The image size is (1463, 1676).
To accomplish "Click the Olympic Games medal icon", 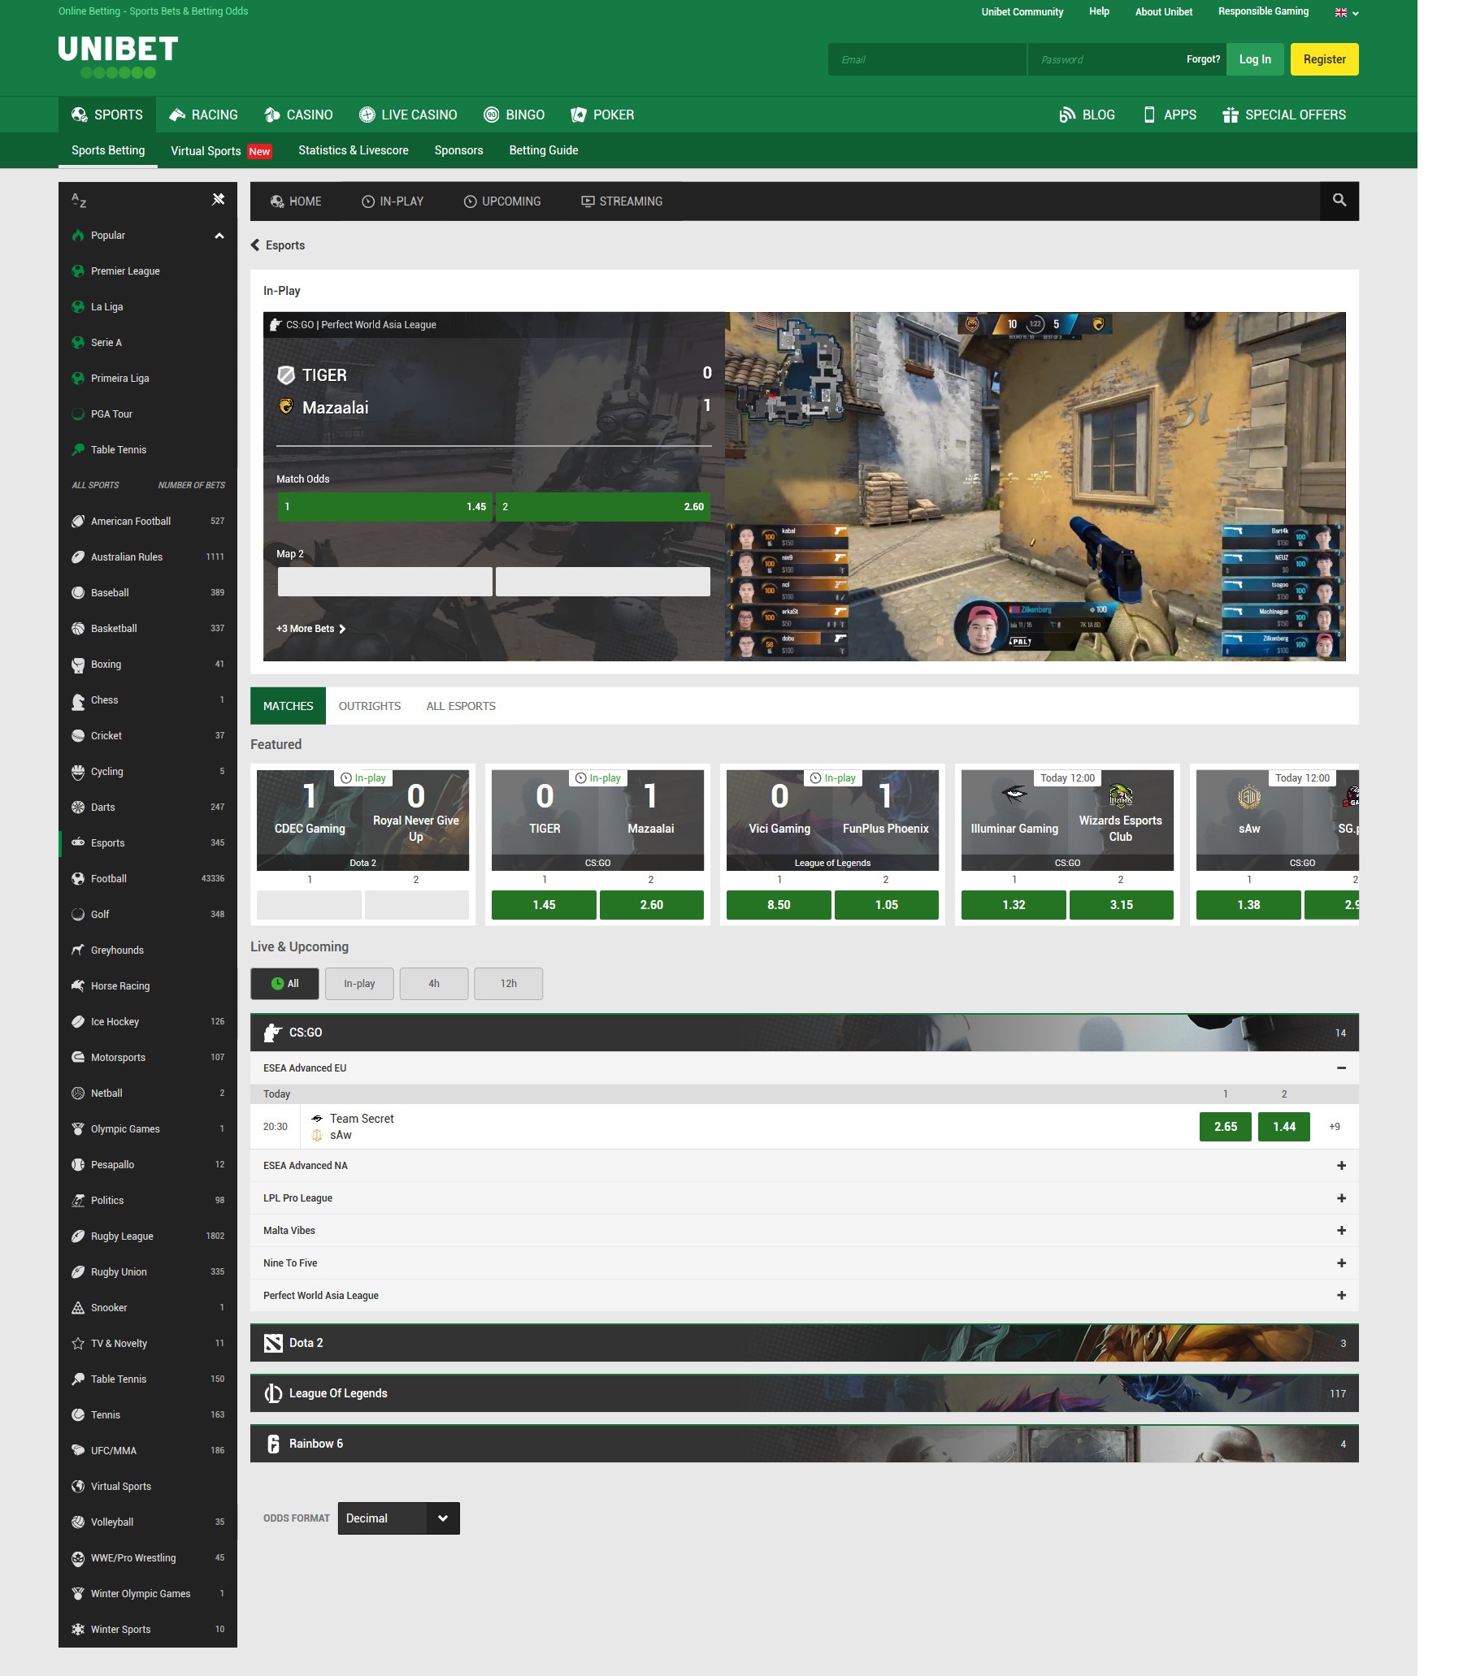I will pyautogui.click(x=77, y=1128).
